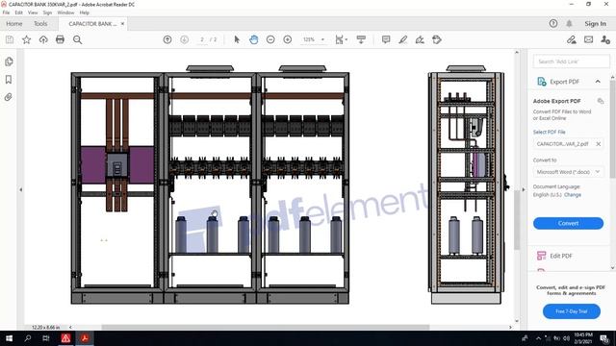Viewport: 616px width, 346px height.
Task: Click the horizontal scrollbar thumb
Action: click(266, 327)
